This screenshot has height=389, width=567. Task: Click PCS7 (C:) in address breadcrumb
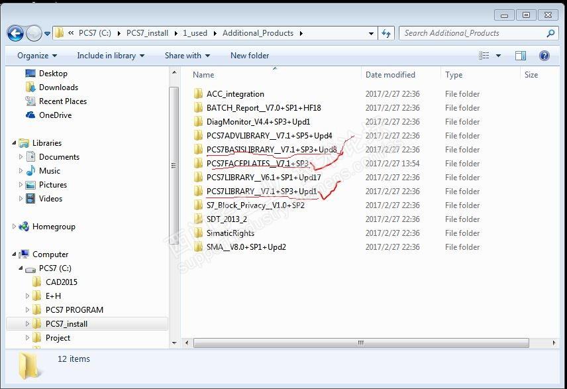coord(95,33)
